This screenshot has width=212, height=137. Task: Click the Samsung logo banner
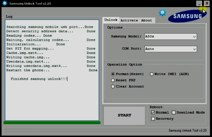coord(187,16)
